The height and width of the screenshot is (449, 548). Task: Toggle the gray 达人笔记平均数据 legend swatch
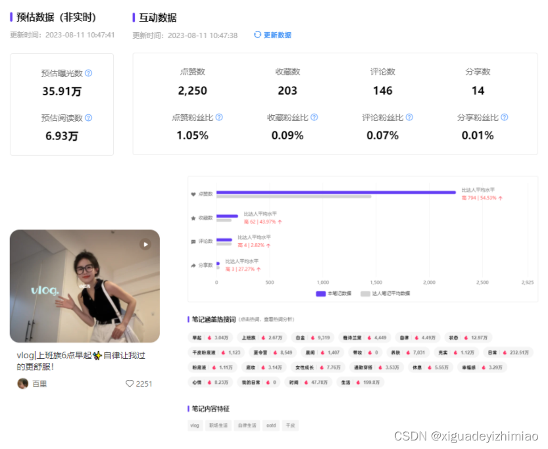coord(365,294)
